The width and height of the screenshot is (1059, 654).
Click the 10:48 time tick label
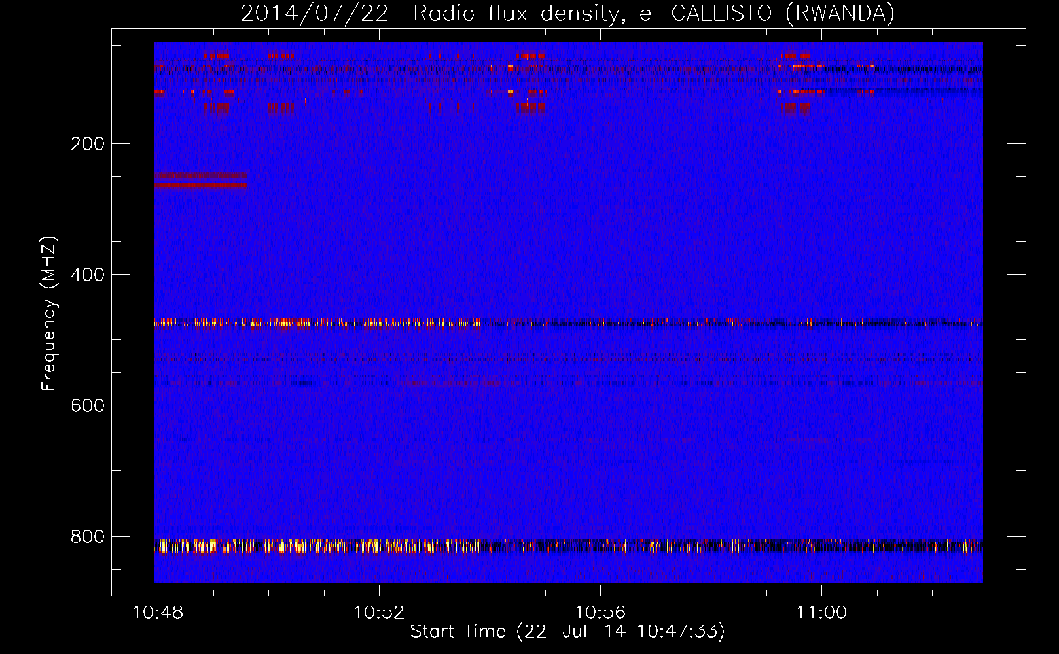[158, 613]
